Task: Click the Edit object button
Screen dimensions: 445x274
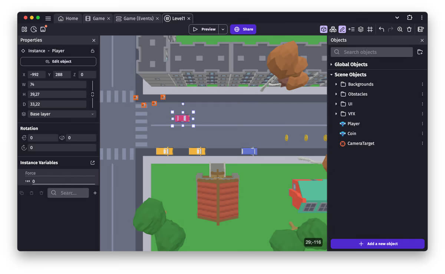Action: [58, 62]
